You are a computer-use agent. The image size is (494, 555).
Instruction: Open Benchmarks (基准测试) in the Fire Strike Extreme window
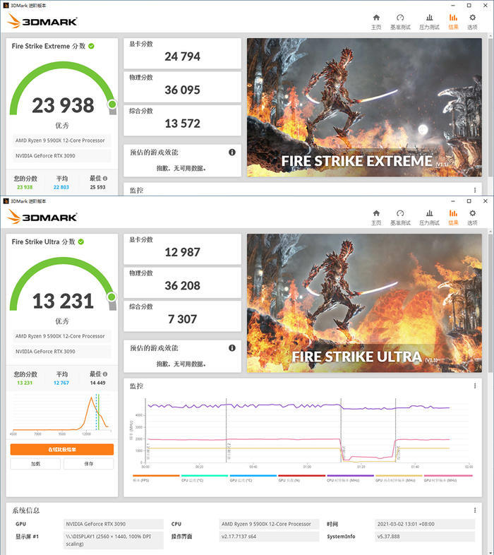pos(400,22)
